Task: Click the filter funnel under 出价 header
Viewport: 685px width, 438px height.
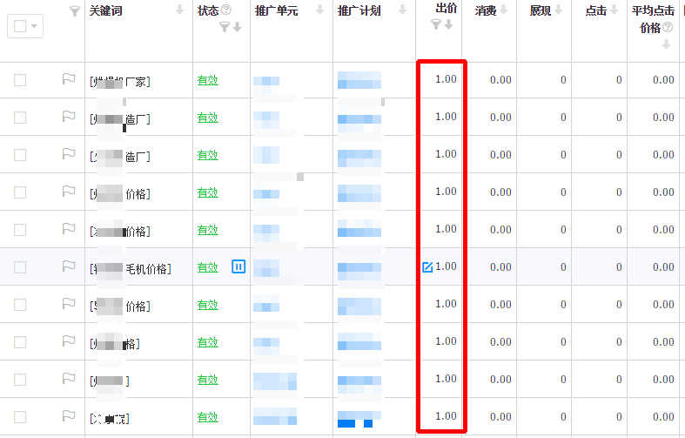Action: tap(436, 25)
